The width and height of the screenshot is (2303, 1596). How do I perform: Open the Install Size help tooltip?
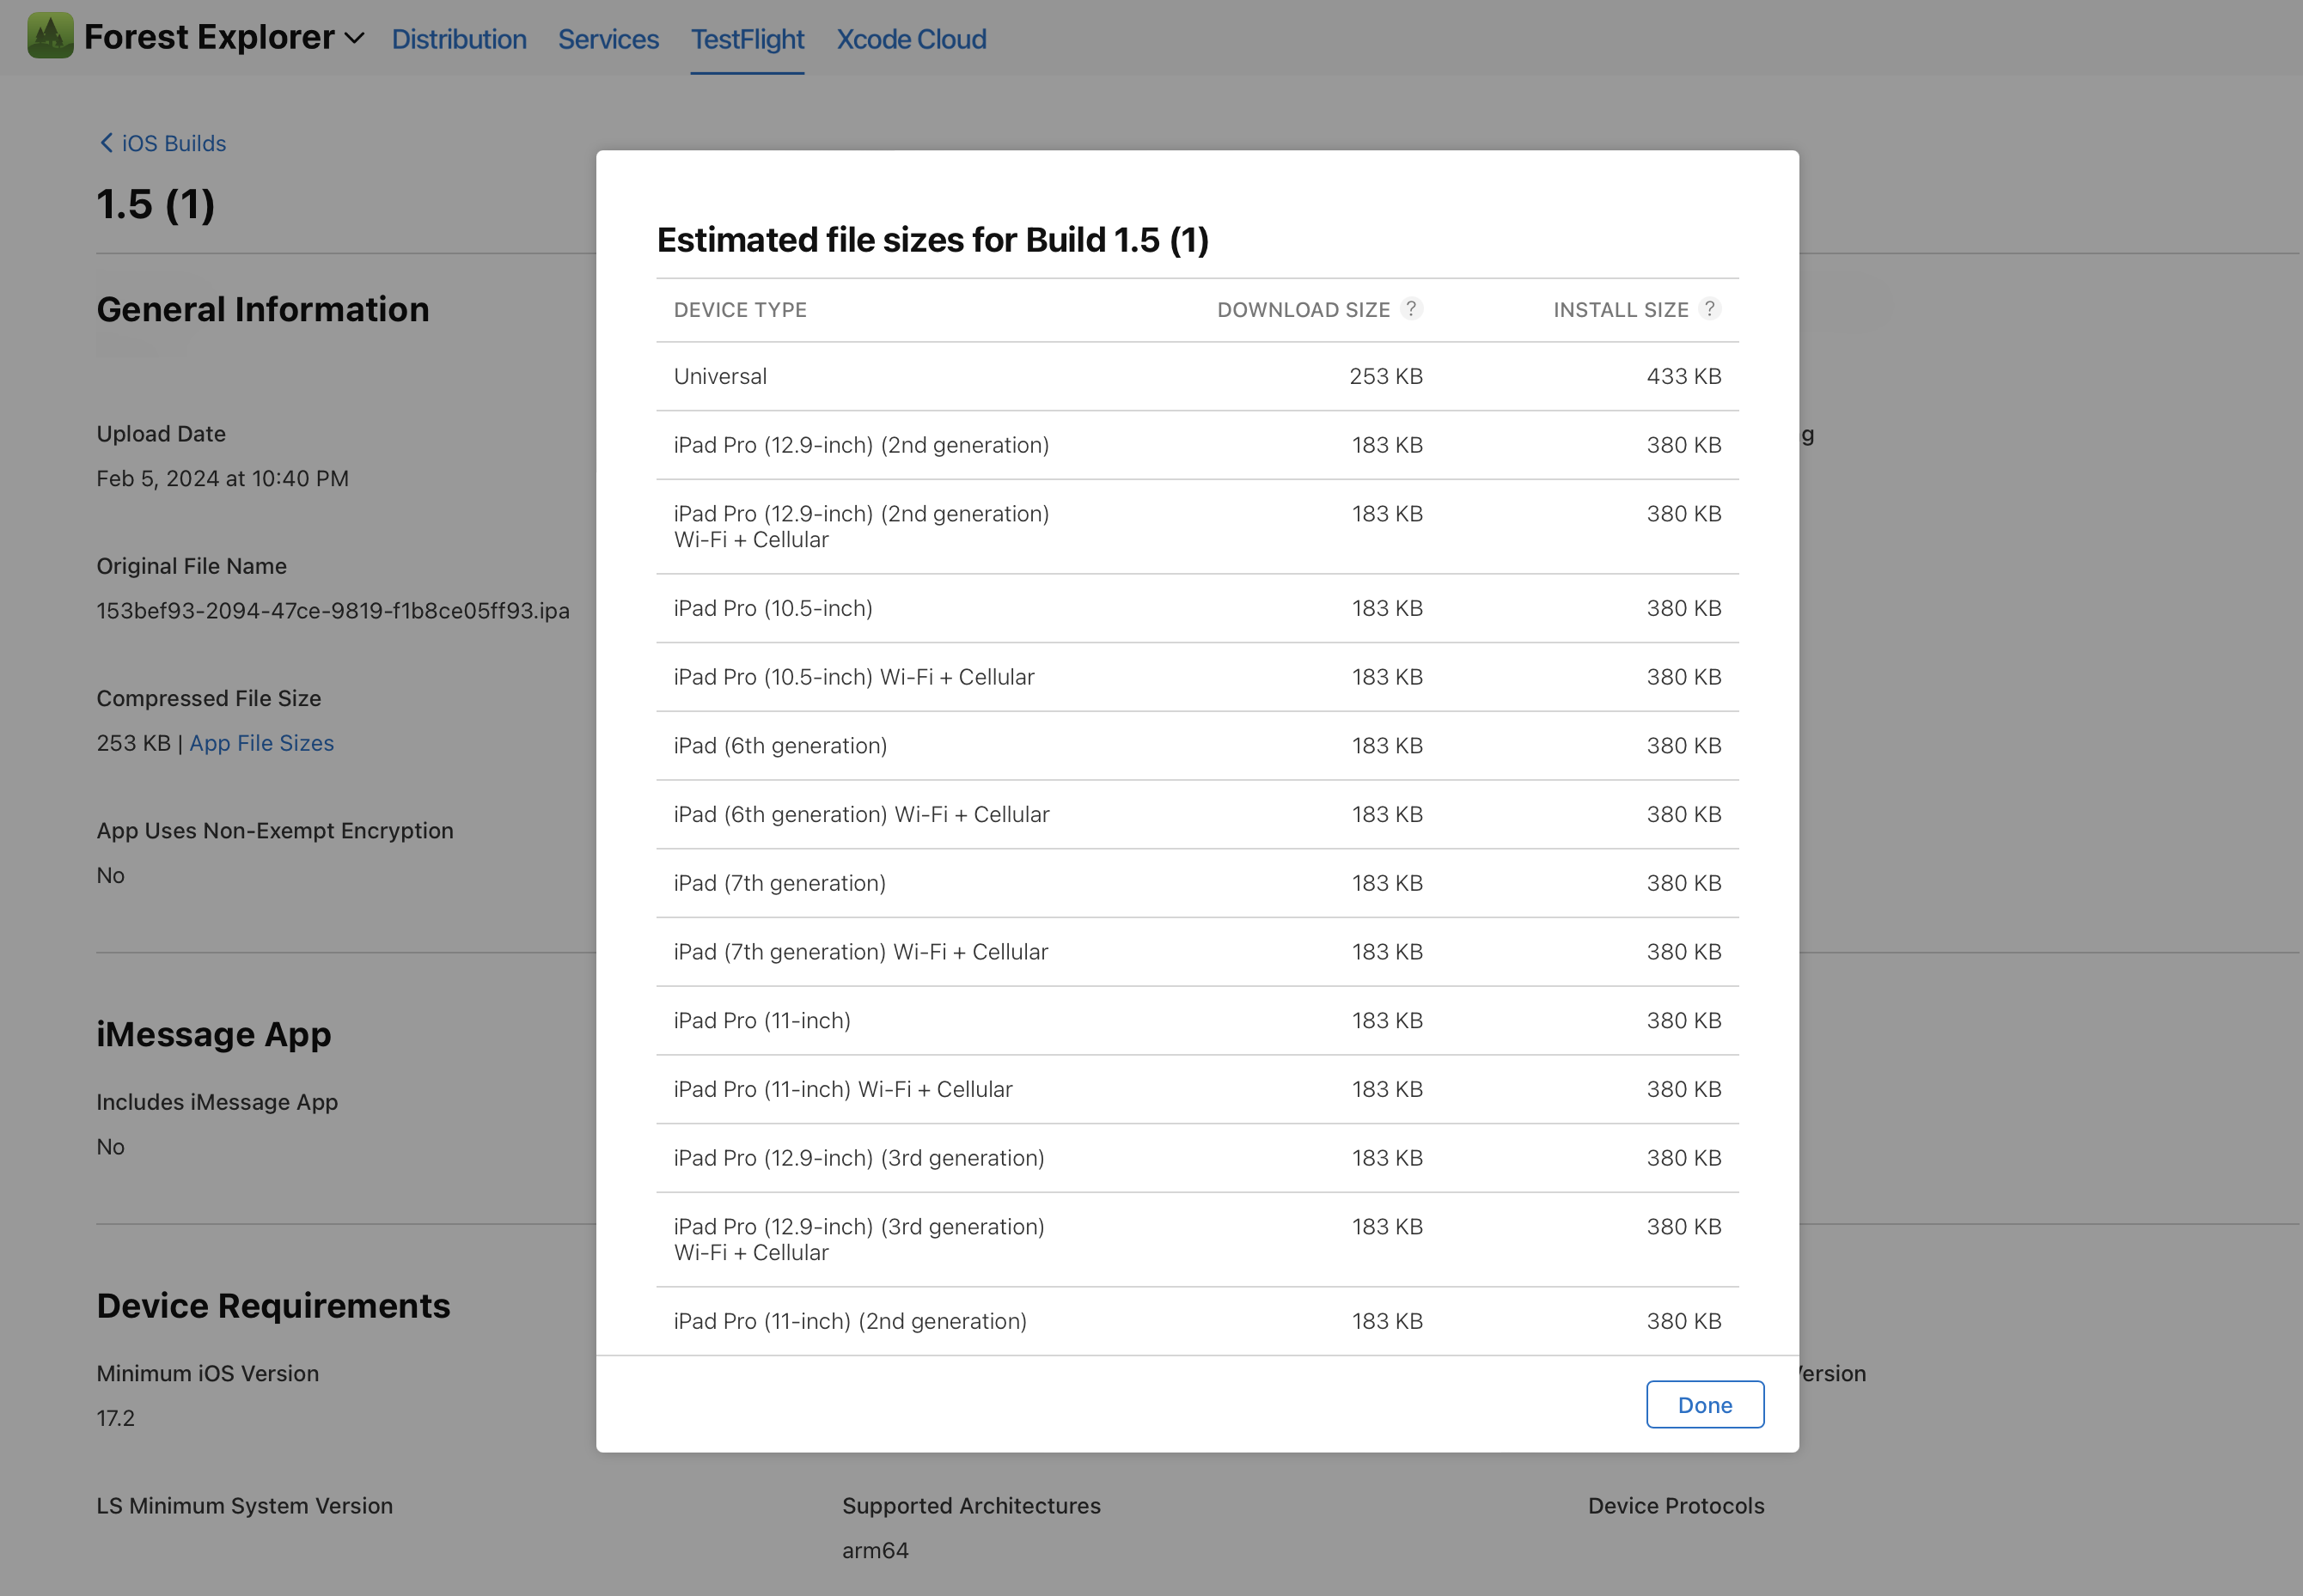(1711, 309)
